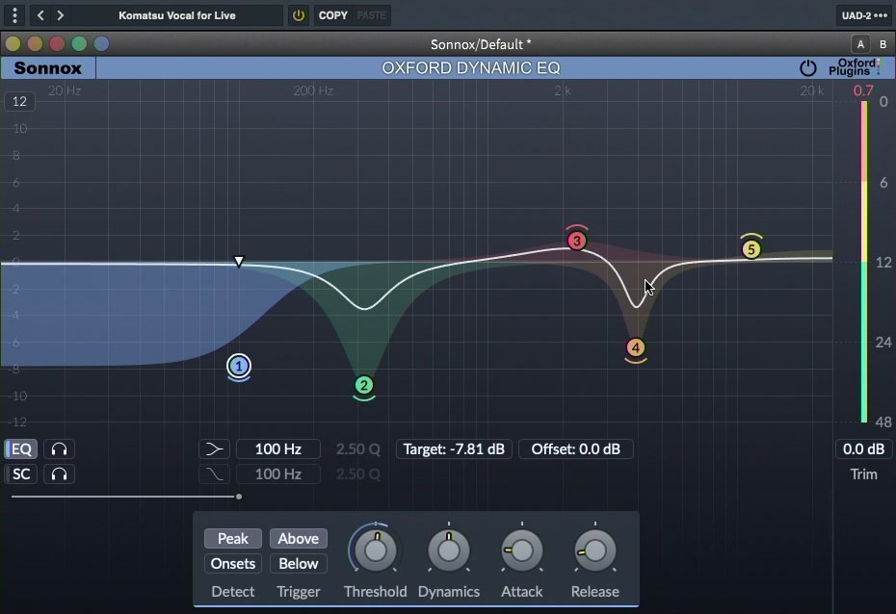The image size is (896, 614).
Task: Listen to side-chain headphone icon
Action: 59,474
